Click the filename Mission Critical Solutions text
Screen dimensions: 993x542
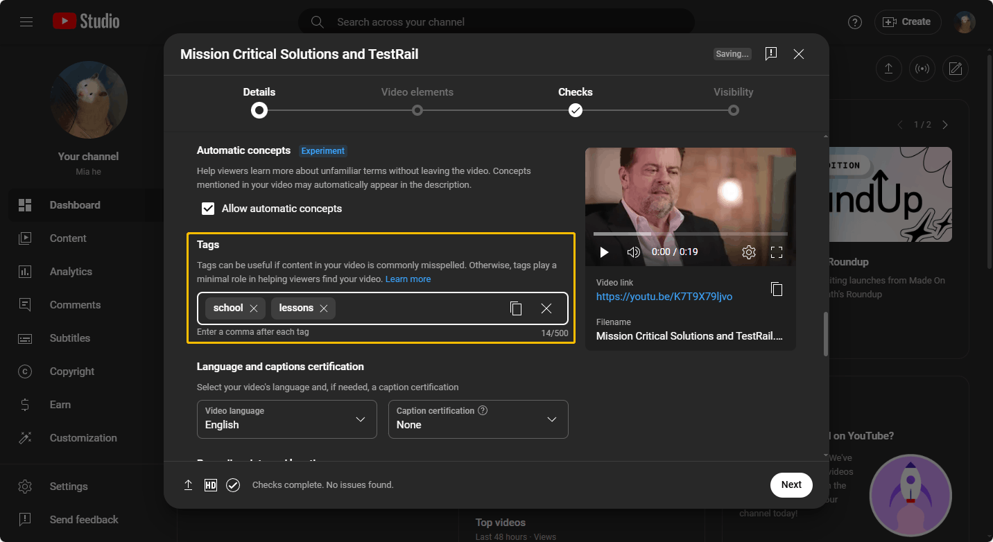tap(689, 336)
